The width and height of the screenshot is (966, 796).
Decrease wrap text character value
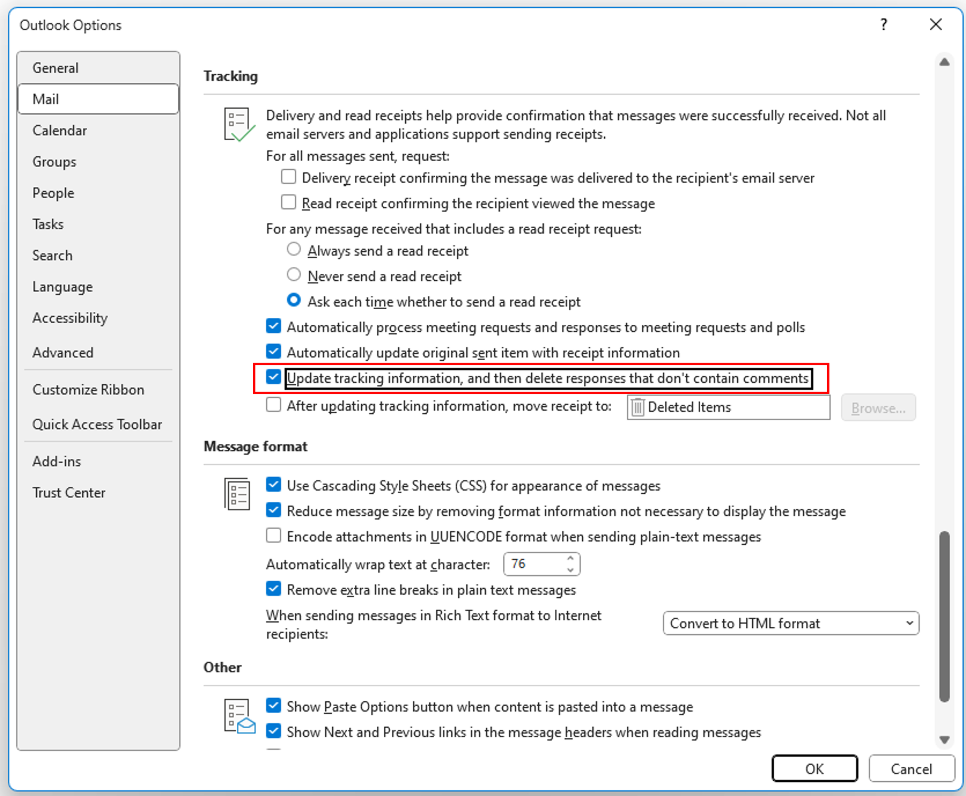[570, 569]
